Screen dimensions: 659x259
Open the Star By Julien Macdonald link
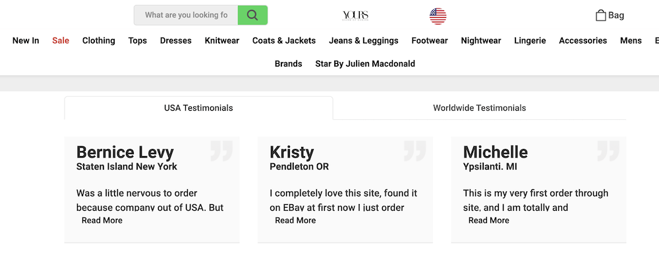pos(365,64)
